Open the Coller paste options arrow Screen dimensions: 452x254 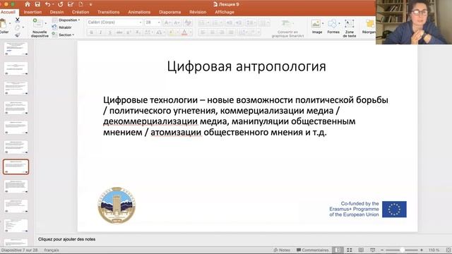tap(10, 23)
